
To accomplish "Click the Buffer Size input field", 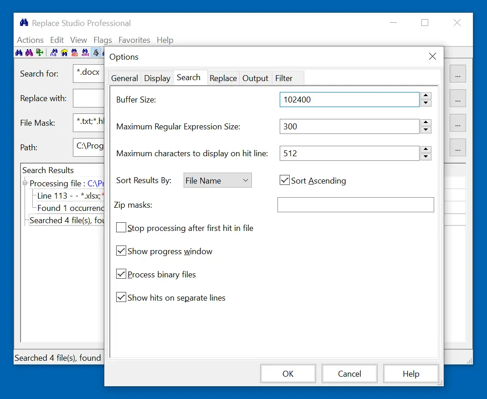I will [349, 99].
